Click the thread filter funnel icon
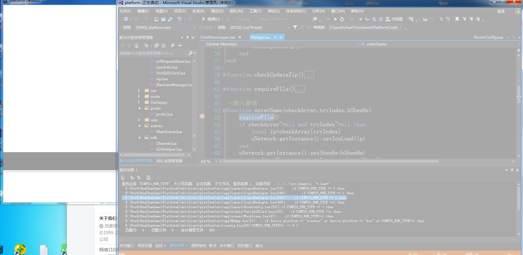 295,27
